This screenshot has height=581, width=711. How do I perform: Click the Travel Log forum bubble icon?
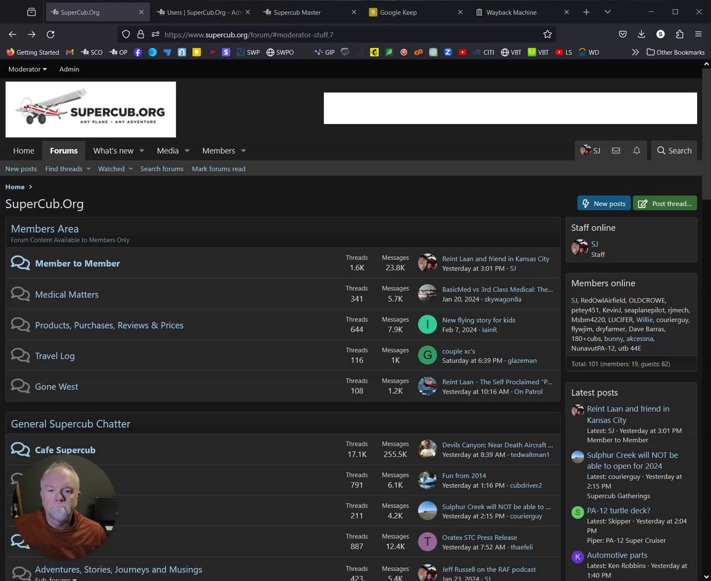21,355
